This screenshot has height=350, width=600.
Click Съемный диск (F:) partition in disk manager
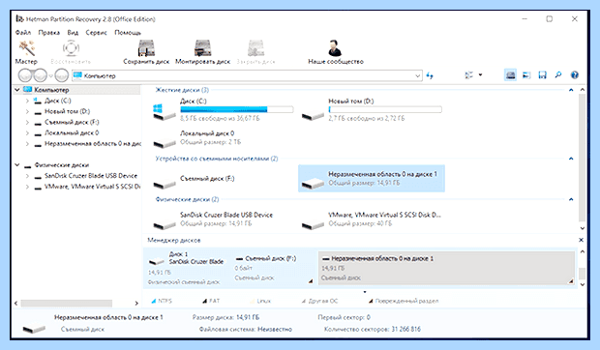274,268
